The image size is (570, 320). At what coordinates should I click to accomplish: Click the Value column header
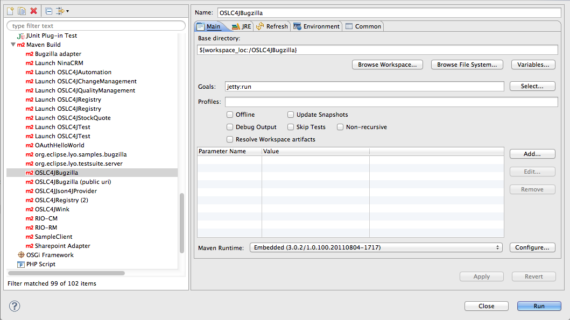point(315,152)
